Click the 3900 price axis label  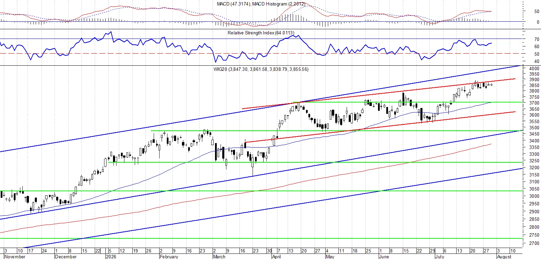point(534,79)
